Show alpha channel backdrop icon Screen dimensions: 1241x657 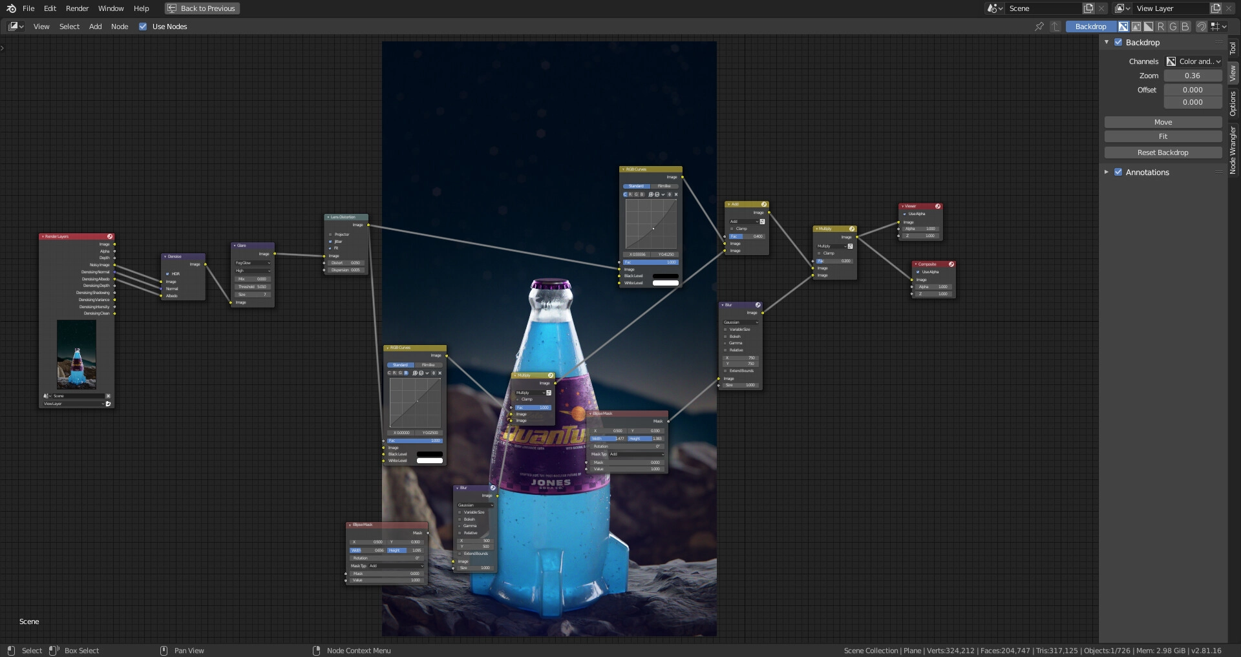[1148, 26]
